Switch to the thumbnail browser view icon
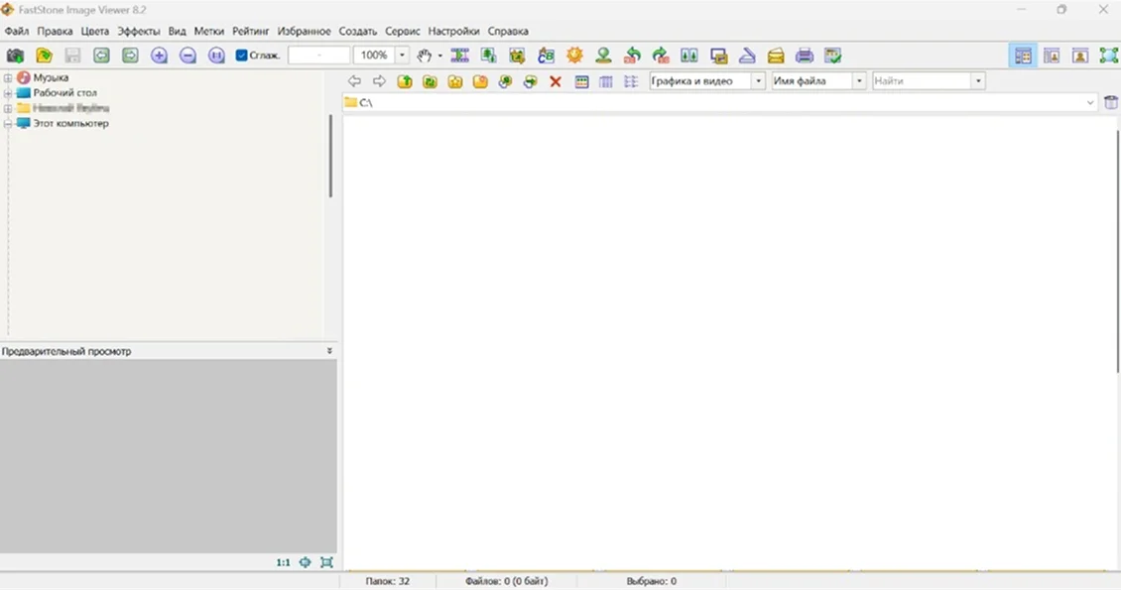The width and height of the screenshot is (1121, 590). [x=1023, y=55]
